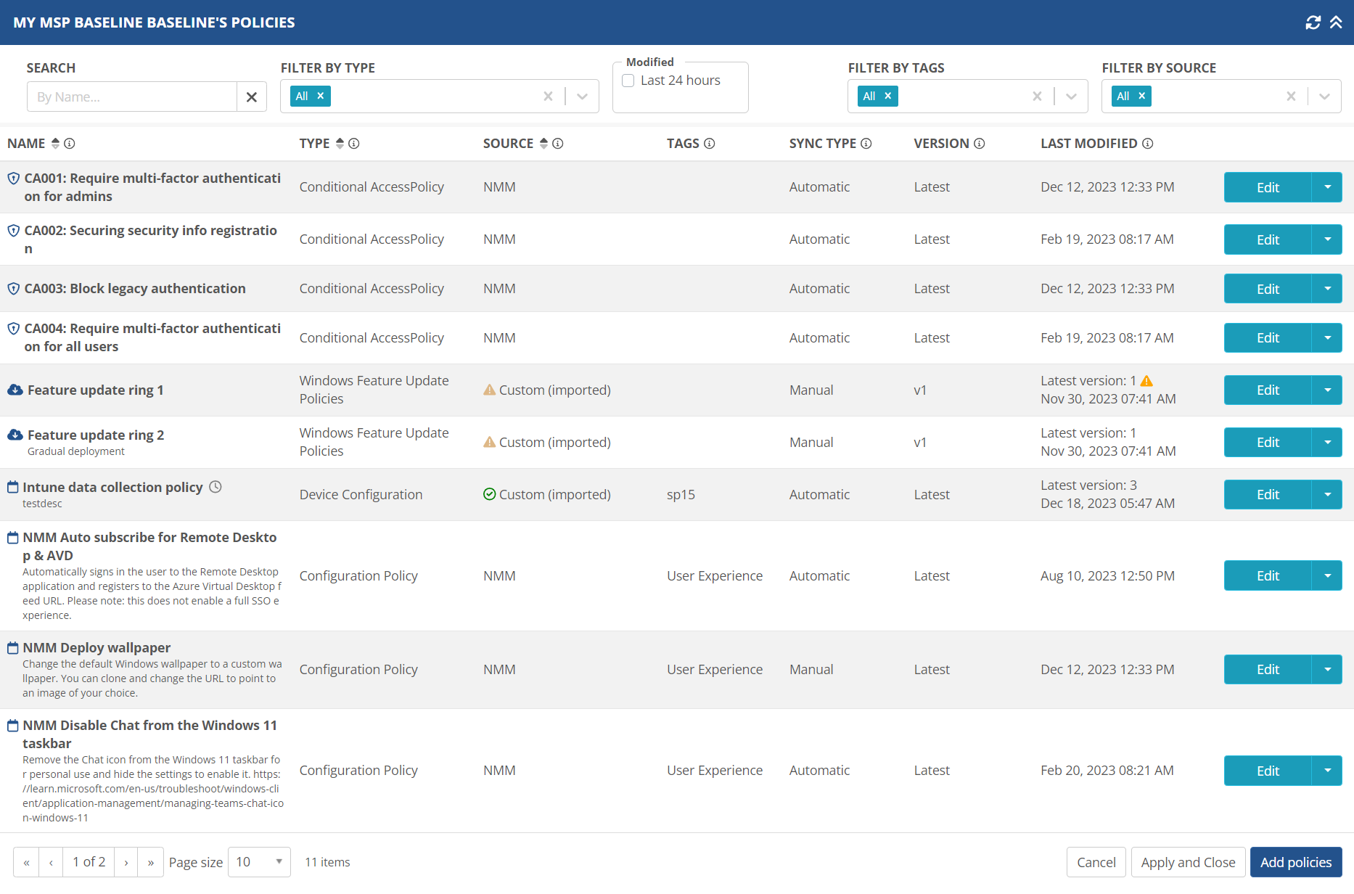
Task: Click the search By Name input field
Action: click(132, 97)
